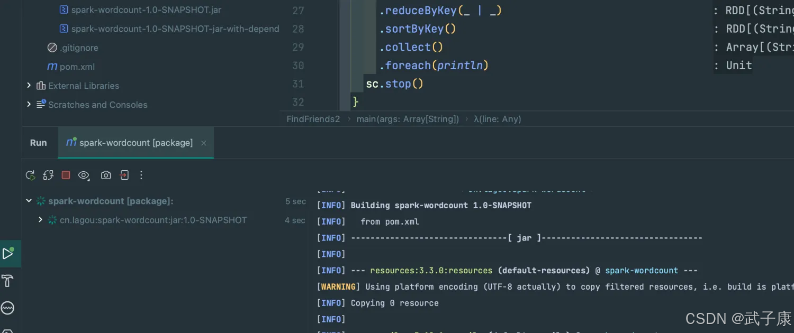Select the .gitignore file
This screenshot has height=333, width=794.
[x=79, y=48]
